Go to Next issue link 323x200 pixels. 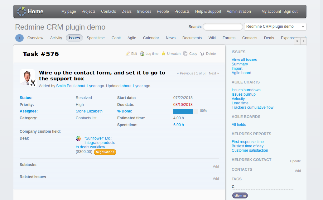(x=214, y=73)
